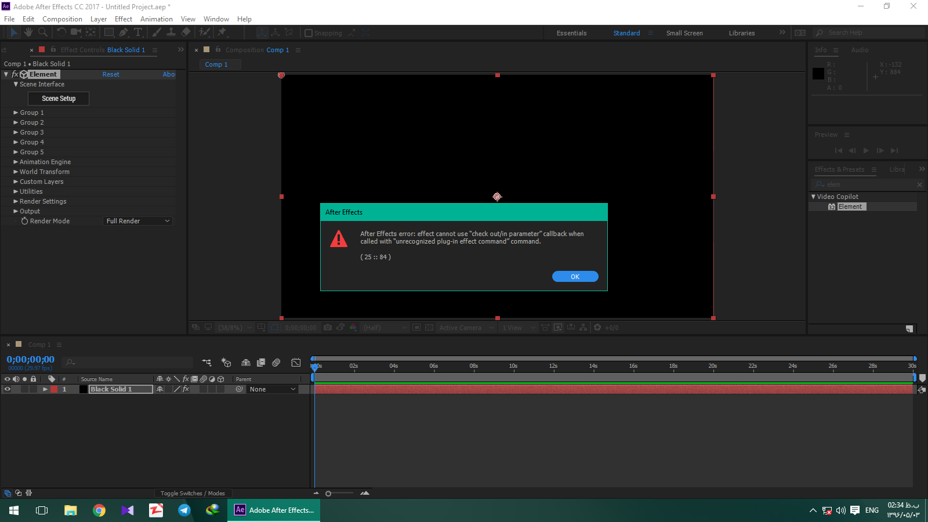Click the parent pick whip for Black Solid 1
Image resolution: width=928 pixels, height=522 pixels.
[x=239, y=389]
